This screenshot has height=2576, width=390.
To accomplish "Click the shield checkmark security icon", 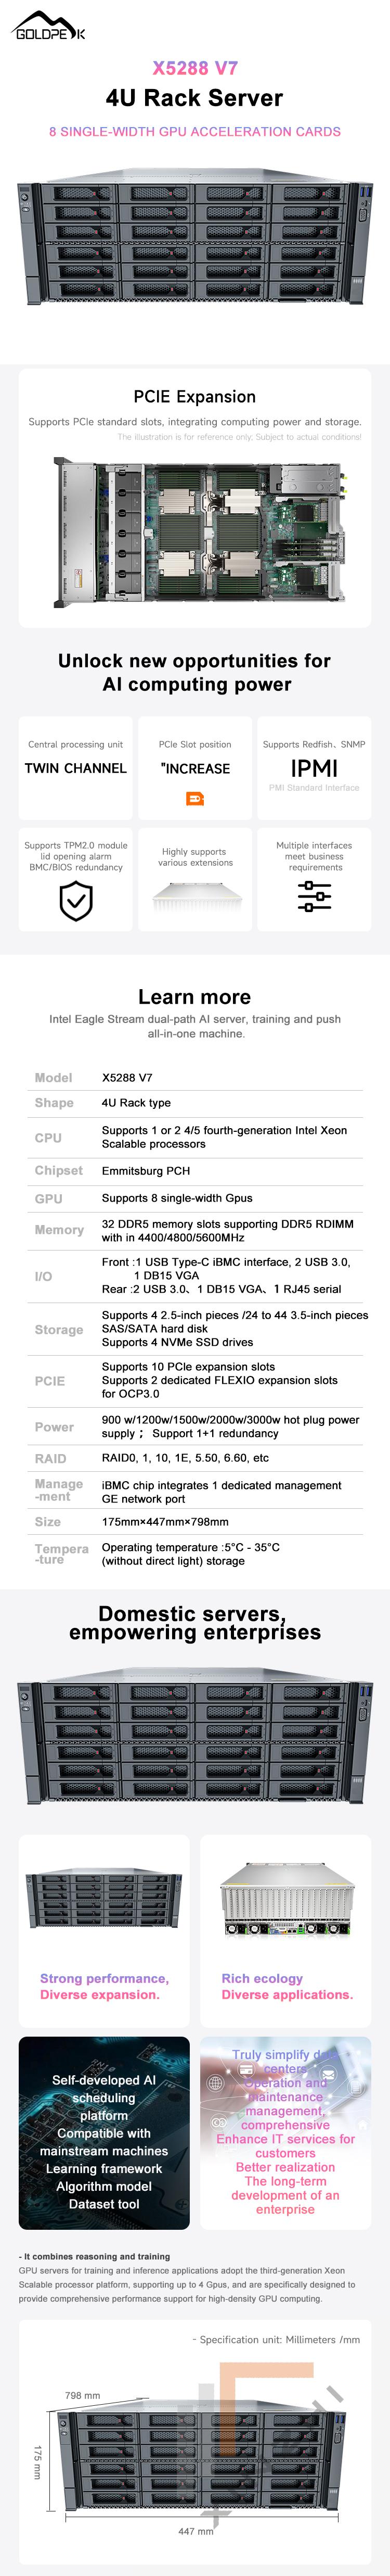I will click(76, 901).
